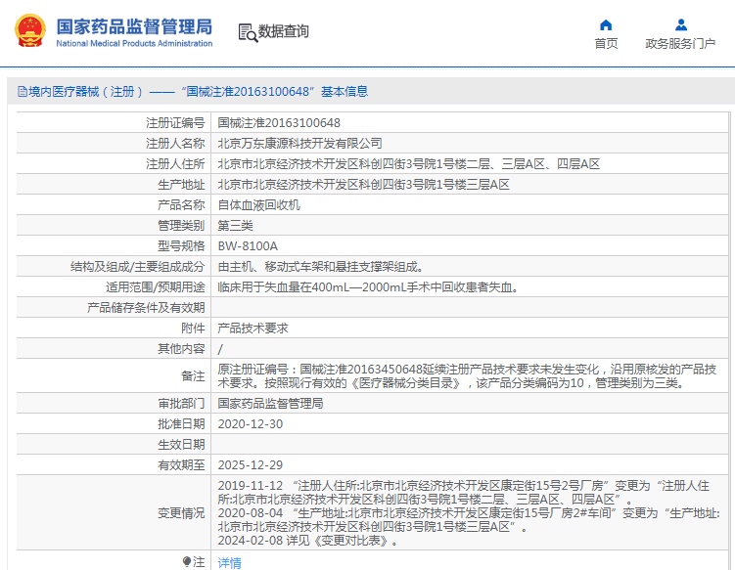Click the 注册证编号 label

(175, 123)
